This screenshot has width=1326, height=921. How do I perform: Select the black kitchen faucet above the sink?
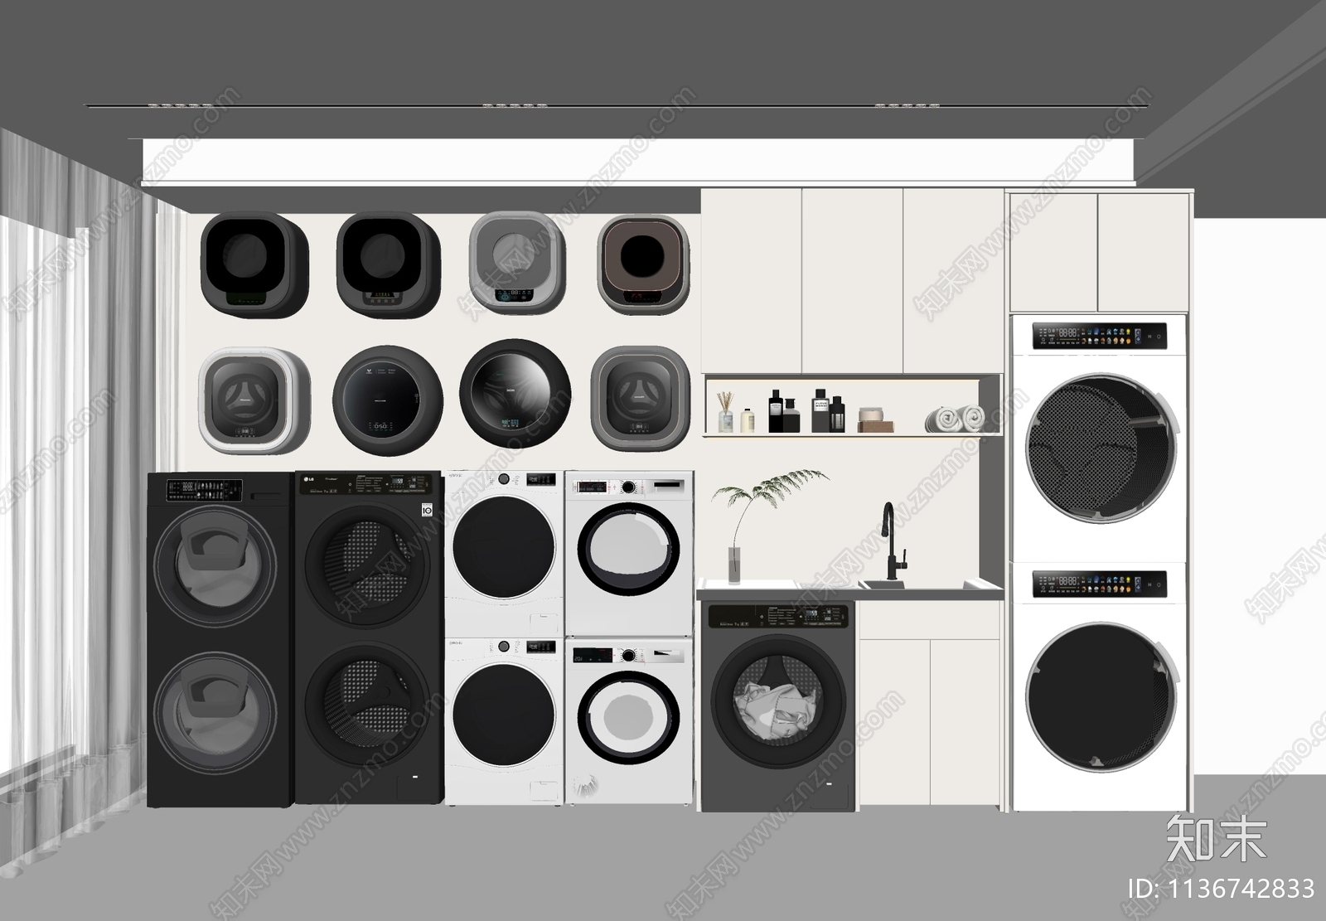click(893, 540)
